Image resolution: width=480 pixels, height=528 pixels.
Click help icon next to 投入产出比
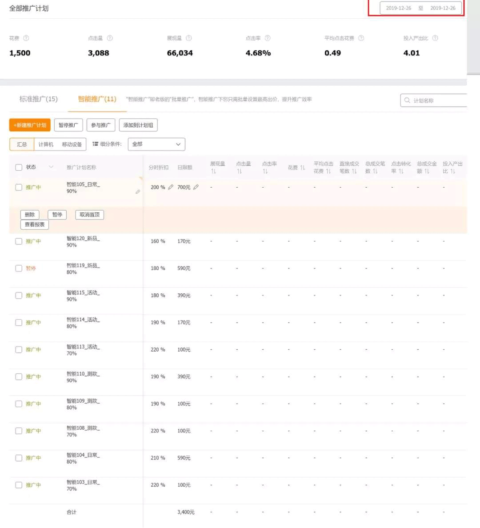435,38
